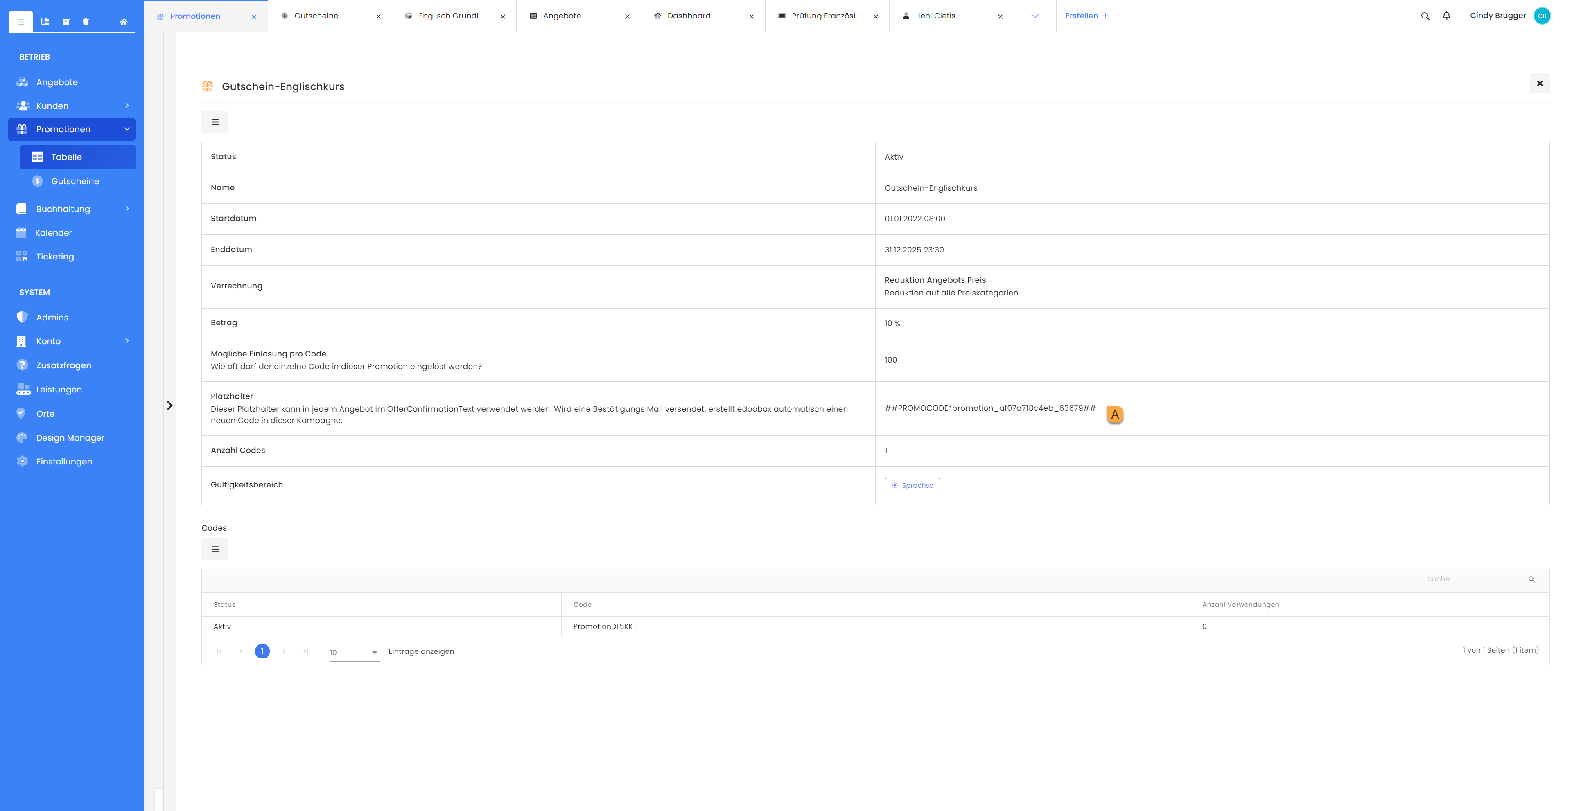The height and width of the screenshot is (811, 1572).
Task: Collapse the Promotionen sidebar section
Action: [x=127, y=129]
